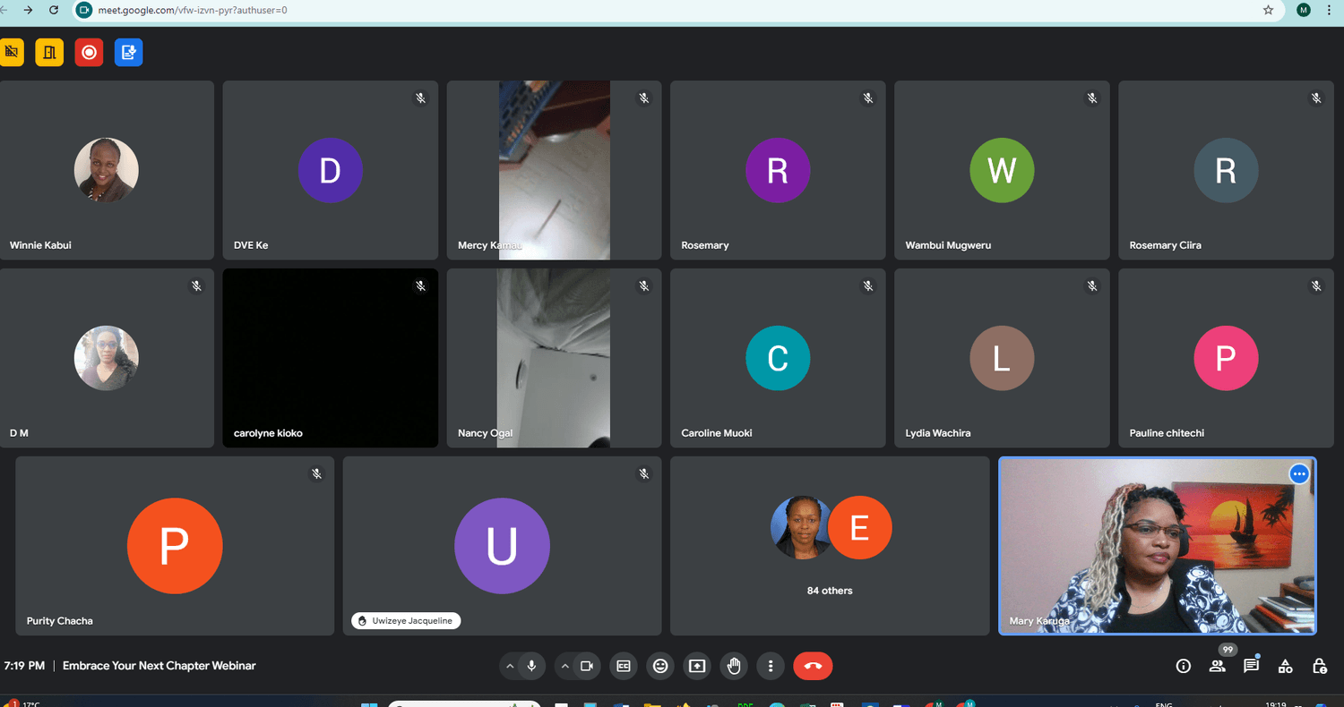Image resolution: width=1344 pixels, height=707 pixels.
Task: Open audio settings chevron beside microphone
Action: (x=510, y=666)
